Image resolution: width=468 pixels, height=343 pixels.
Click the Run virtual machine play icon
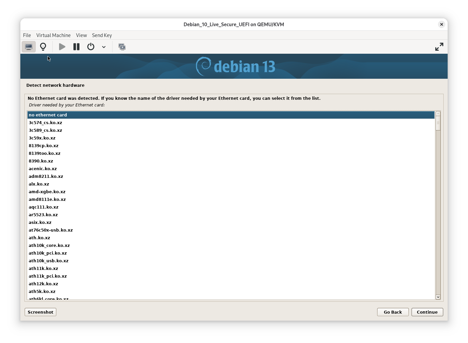62,47
